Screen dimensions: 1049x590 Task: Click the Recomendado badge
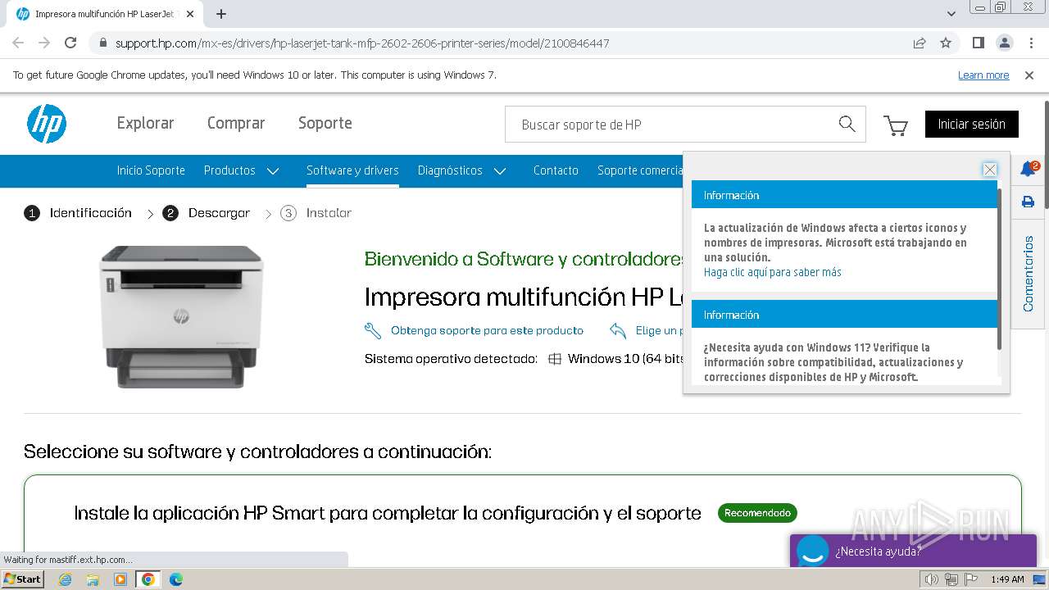point(757,513)
